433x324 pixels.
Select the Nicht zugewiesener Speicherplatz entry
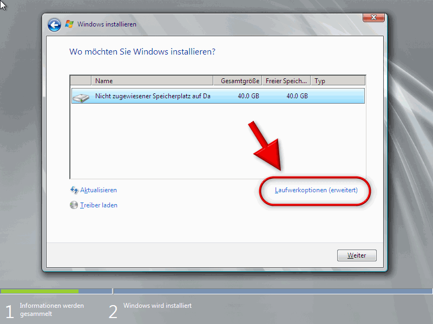tap(152, 96)
